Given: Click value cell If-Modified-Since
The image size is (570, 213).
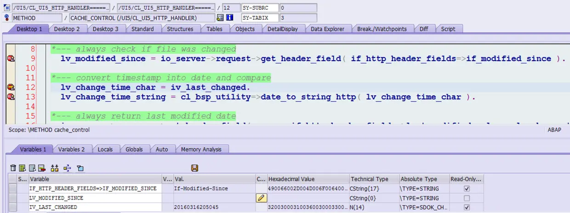Looking at the screenshot, I should point(214,189).
